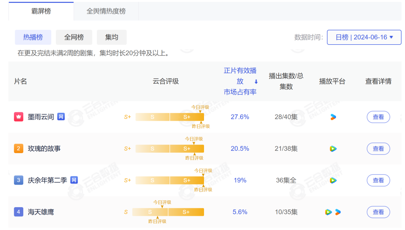
Task: Open the 霸屏榜 tab
Action: point(41,11)
